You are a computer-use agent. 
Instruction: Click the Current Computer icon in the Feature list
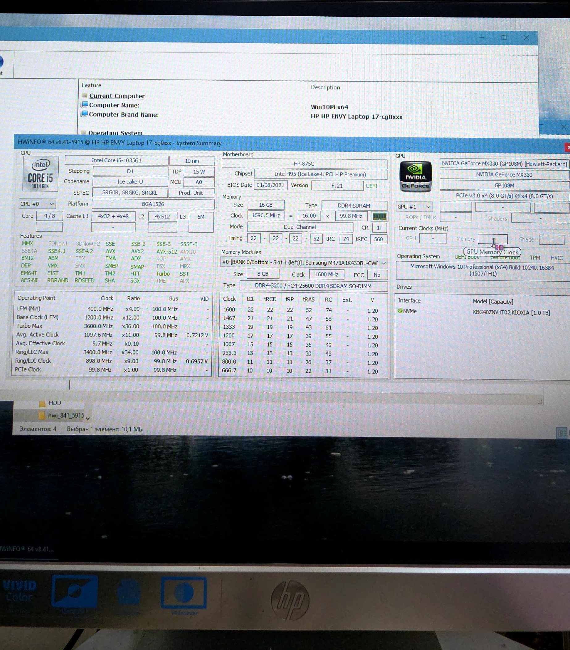tap(85, 95)
